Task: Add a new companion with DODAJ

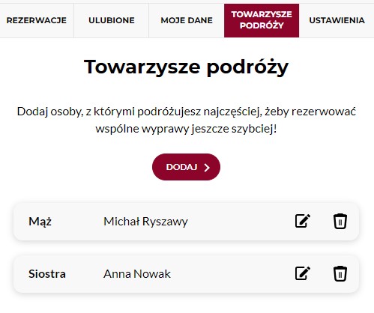Action: (x=186, y=167)
